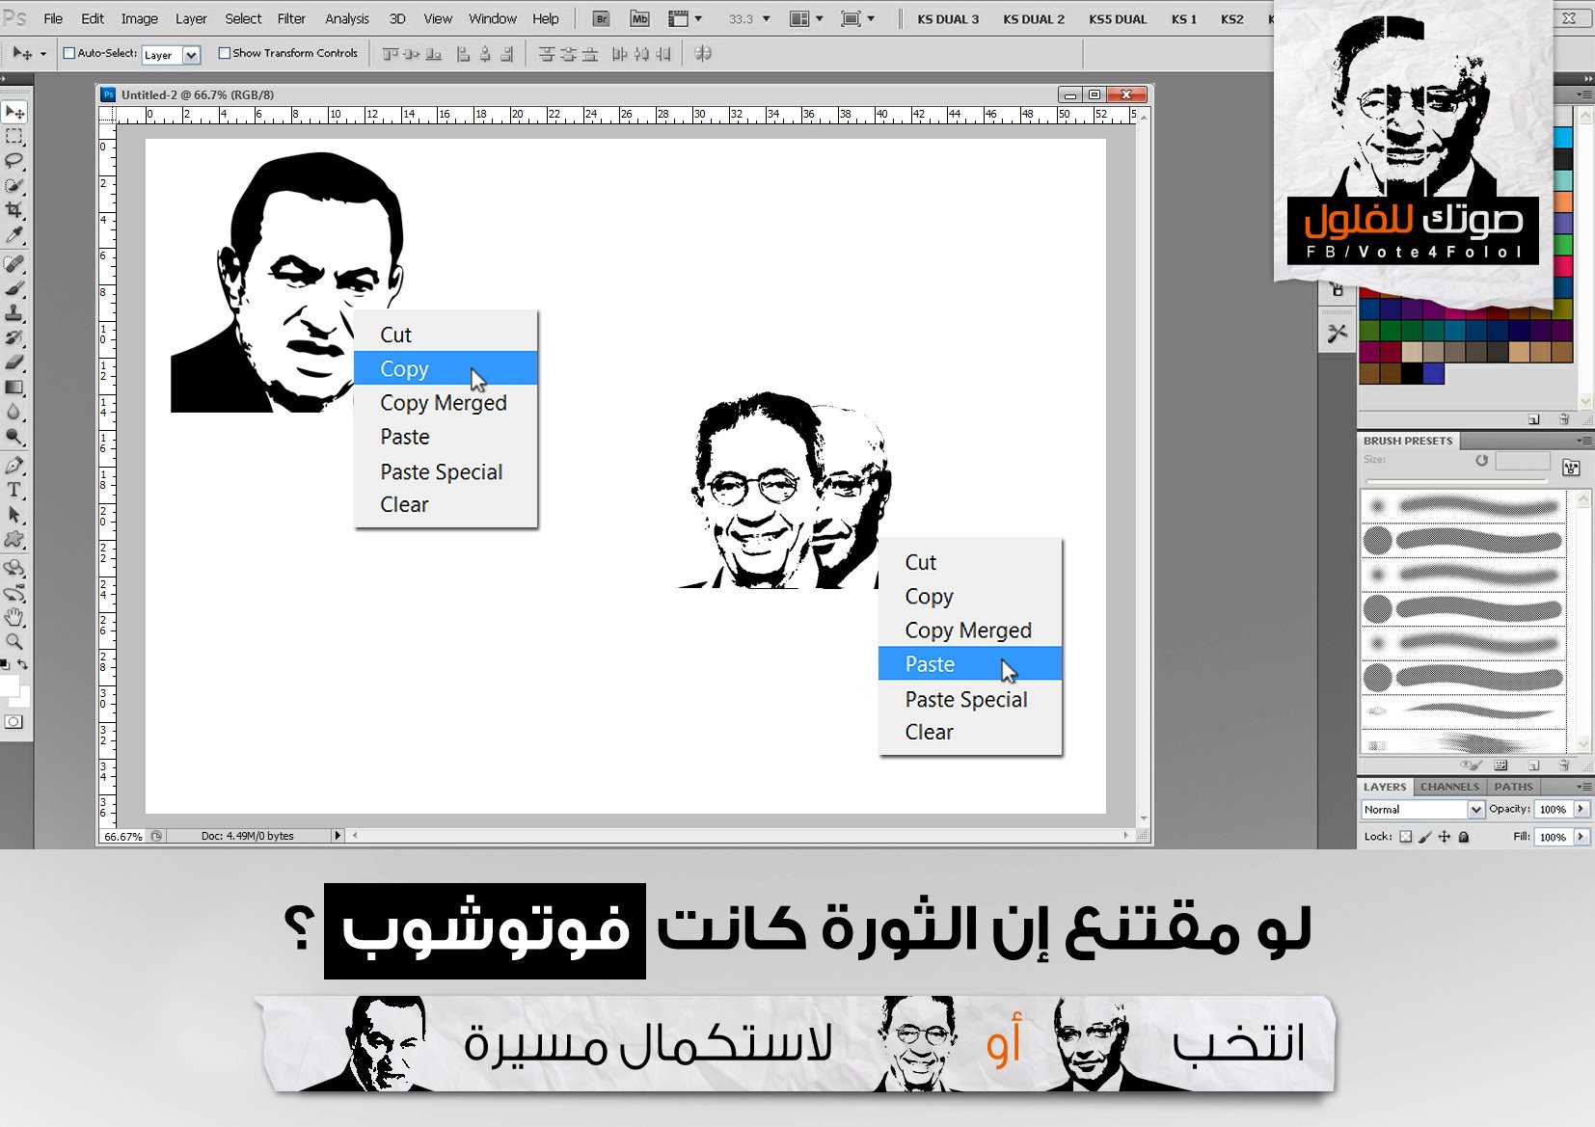Select the Horizontal Type tool
Screen dimensions: 1595x1127
pyautogui.click(x=14, y=490)
